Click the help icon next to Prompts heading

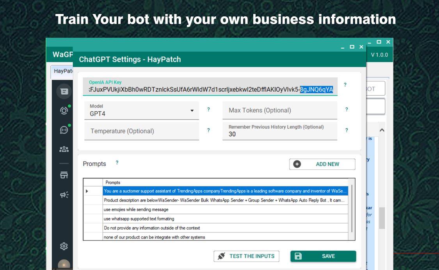coord(117,163)
